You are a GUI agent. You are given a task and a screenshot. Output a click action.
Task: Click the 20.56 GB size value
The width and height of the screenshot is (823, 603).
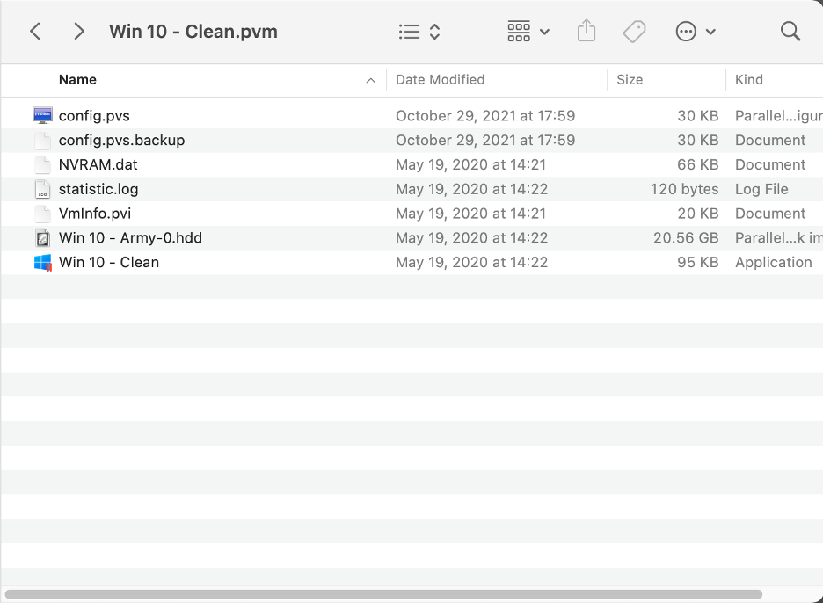pos(686,238)
